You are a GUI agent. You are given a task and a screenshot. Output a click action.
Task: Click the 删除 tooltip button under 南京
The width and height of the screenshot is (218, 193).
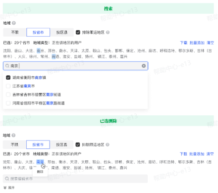click(40, 172)
